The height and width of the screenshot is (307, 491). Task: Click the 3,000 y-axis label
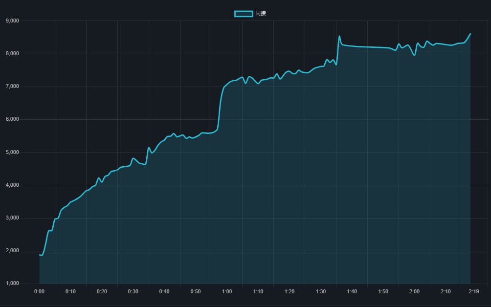[x=13, y=218]
